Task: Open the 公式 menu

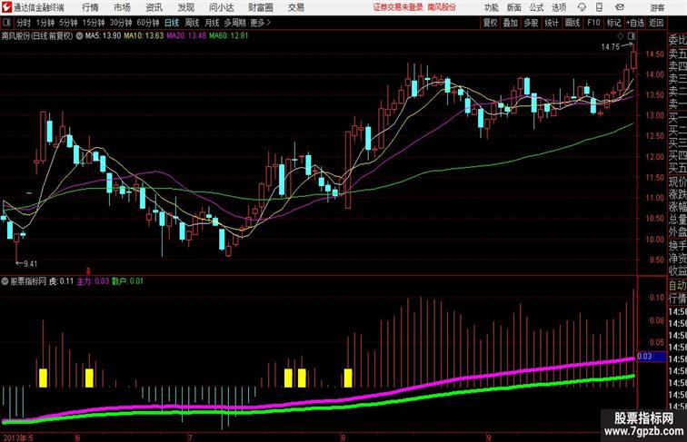Action: [536, 7]
